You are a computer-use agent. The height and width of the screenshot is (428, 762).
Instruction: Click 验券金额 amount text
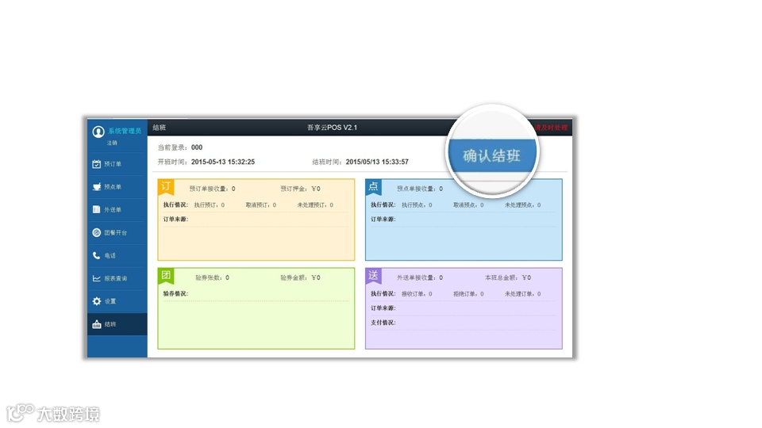click(300, 278)
